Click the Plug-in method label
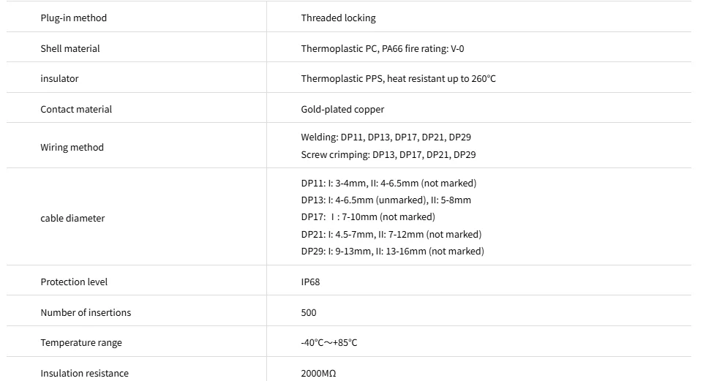Screen dimensions: 706x381 (x=73, y=18)
